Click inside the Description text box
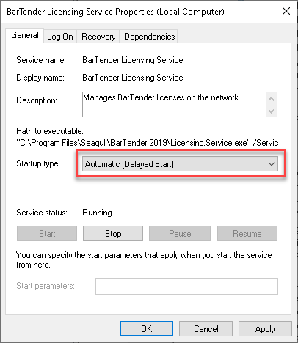298x343 pixels. pos(174,105)
